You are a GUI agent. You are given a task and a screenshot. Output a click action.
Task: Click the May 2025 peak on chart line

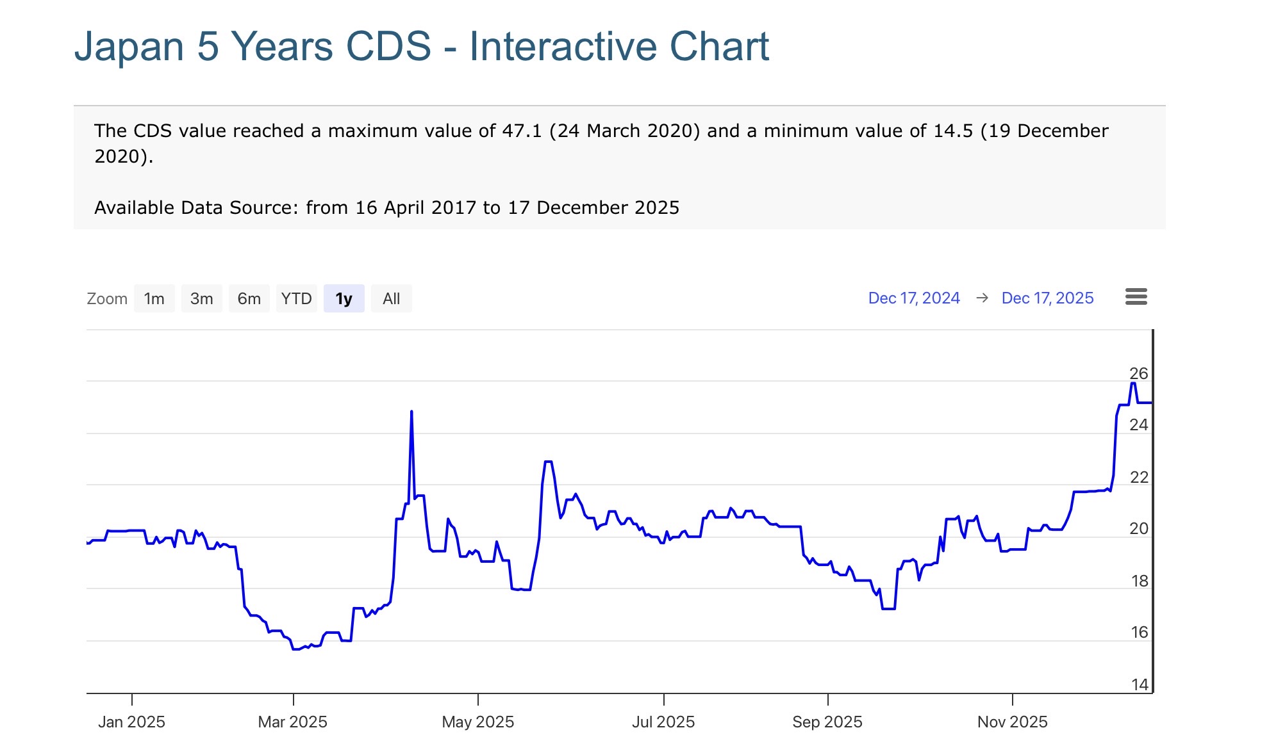pyautogui.click(x=548, y=462)
